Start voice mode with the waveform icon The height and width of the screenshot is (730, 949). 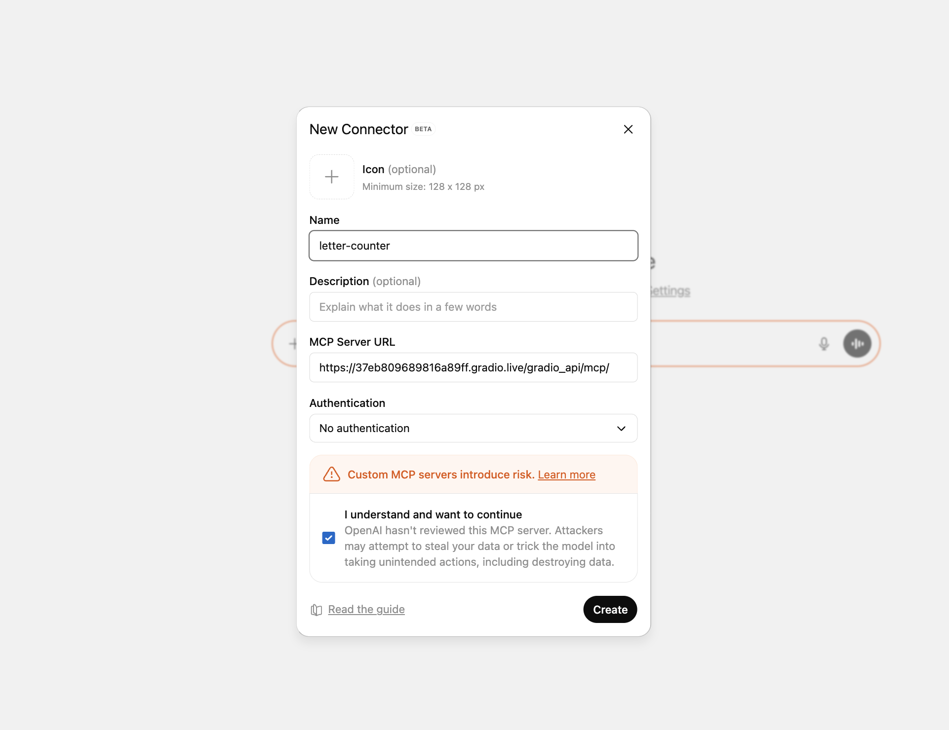(x=857, y=344)
